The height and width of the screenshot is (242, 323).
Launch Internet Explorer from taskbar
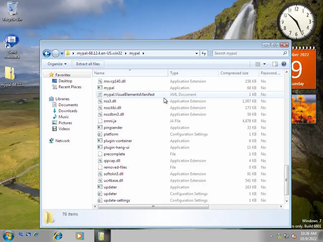[x=58, y=236]
